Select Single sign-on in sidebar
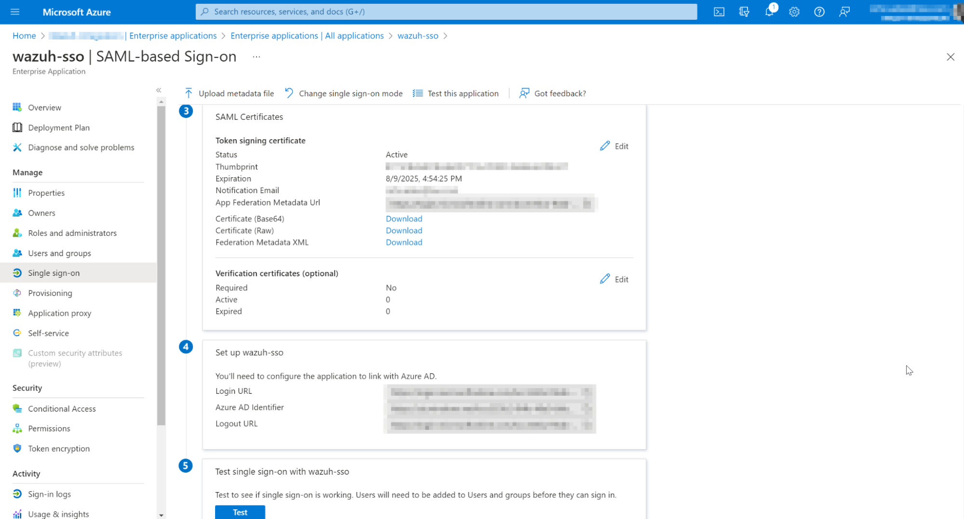The image size is (964, 519). (x=78, y=273)
